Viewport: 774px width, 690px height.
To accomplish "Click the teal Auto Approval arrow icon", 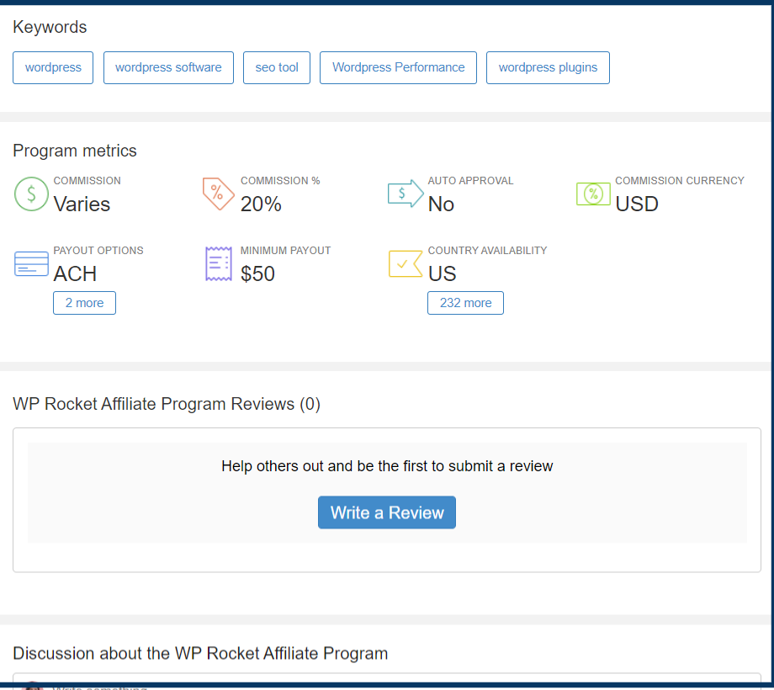I will click(406, 194).
